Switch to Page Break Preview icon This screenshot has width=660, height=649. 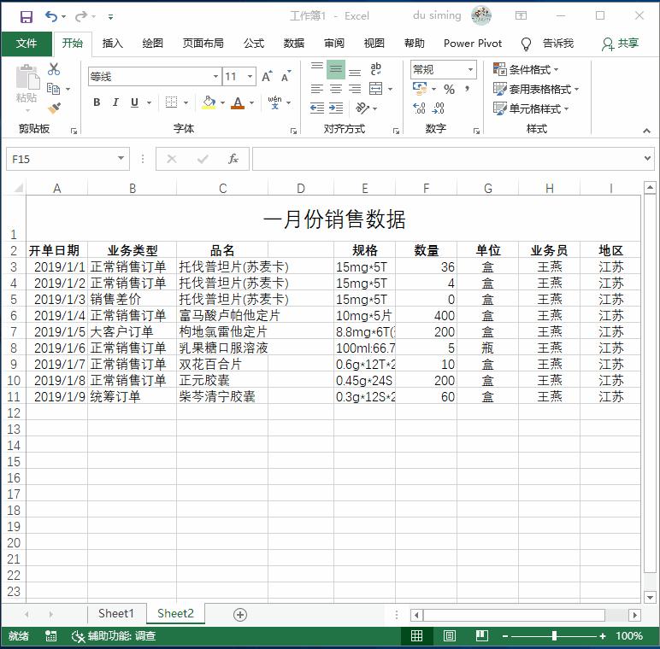(482, 636)
